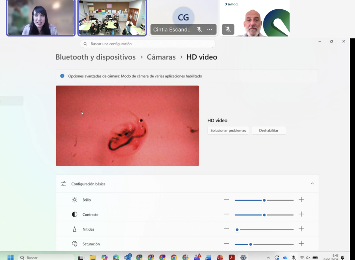Screen dimensions: 355x260
Task: Click the muted microphone icon on Cintia's tile
Action: tap(199, 29)
